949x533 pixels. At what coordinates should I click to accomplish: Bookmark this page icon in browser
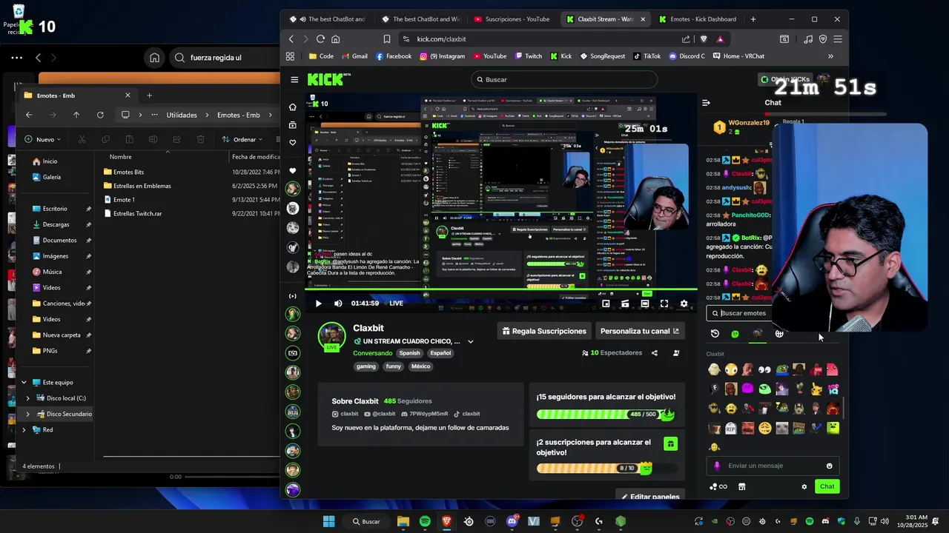(x=386, y=39)
